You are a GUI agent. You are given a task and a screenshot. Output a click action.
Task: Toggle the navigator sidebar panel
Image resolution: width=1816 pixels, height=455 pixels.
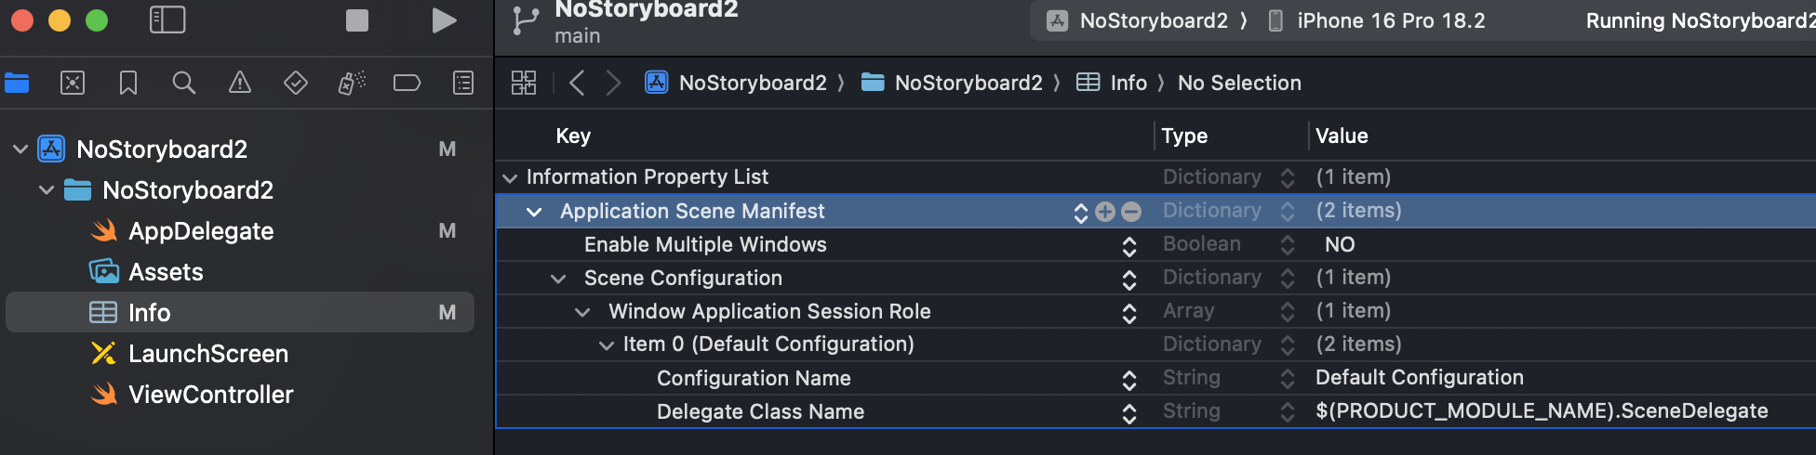point(167,20)
